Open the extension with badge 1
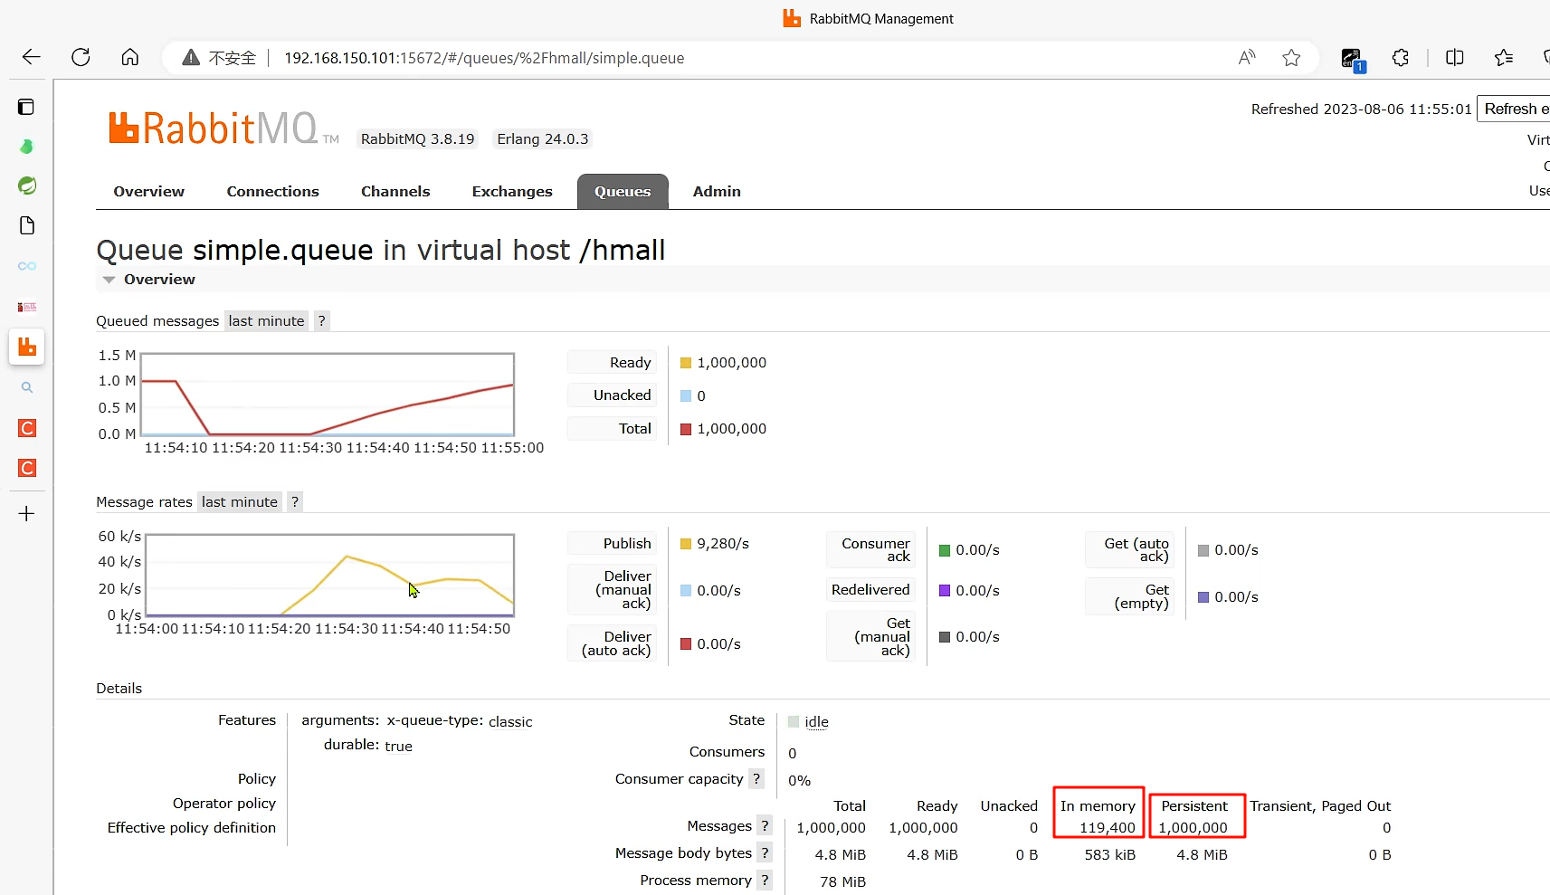Viewport: 1550px width, 895px height. pos(1353,60)
